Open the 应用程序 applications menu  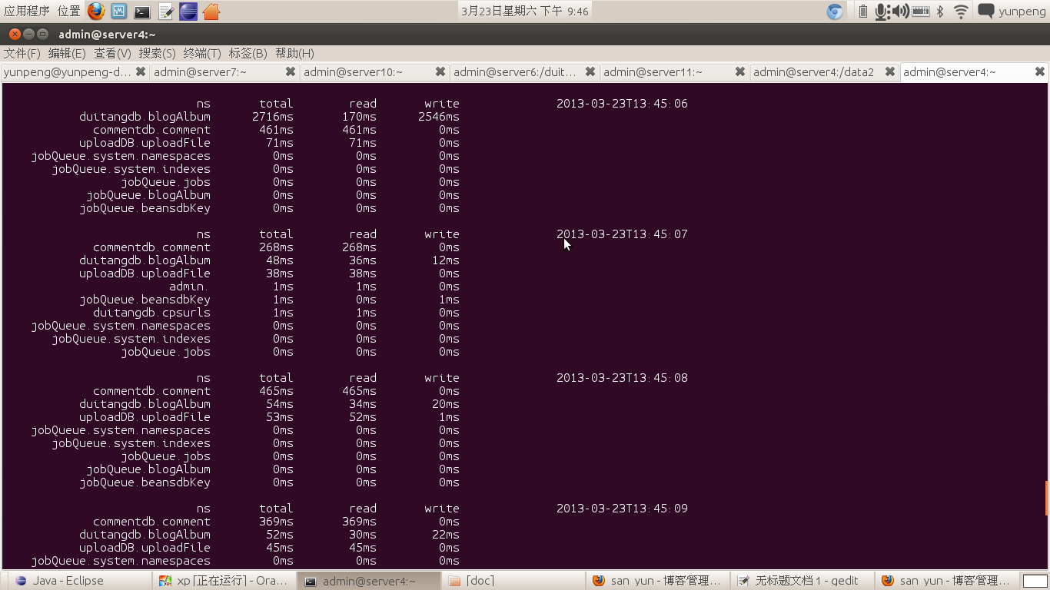point(27,12)
